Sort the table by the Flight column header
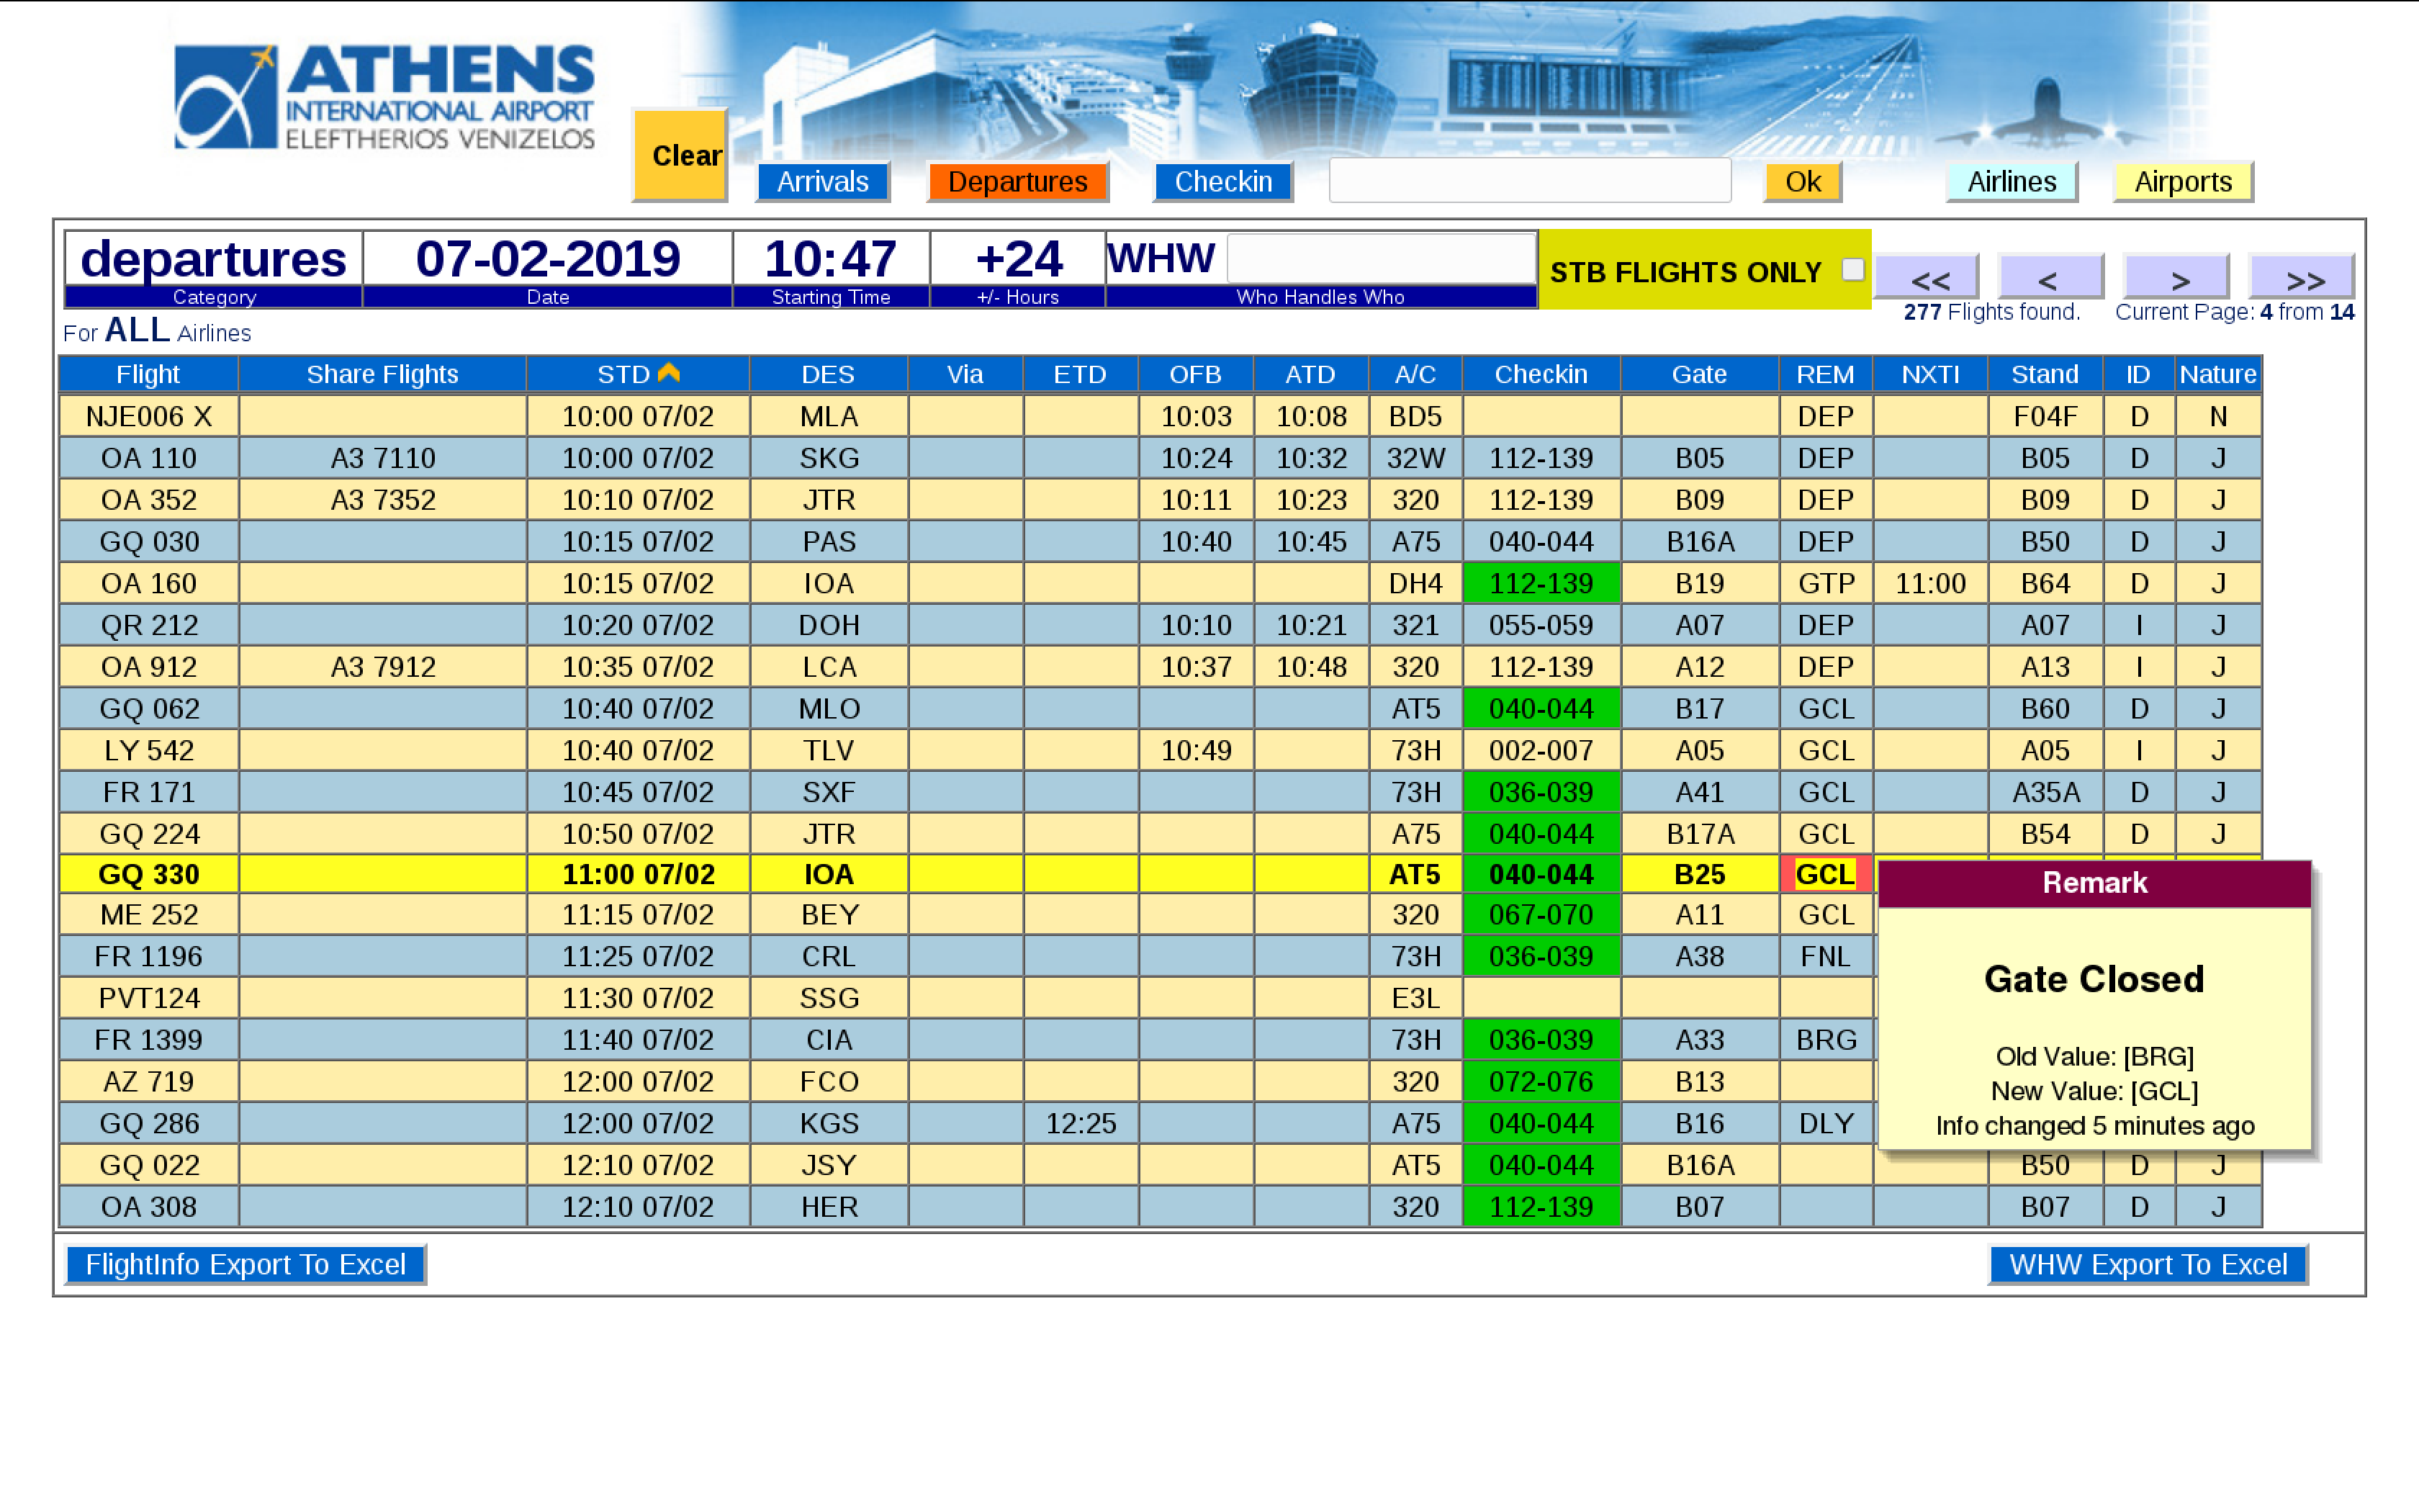 point(148,374)
